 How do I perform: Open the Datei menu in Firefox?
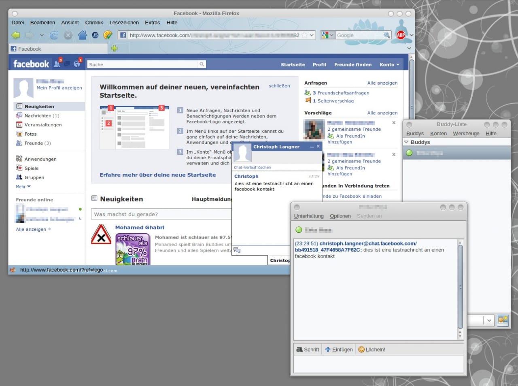coord(18,23)
